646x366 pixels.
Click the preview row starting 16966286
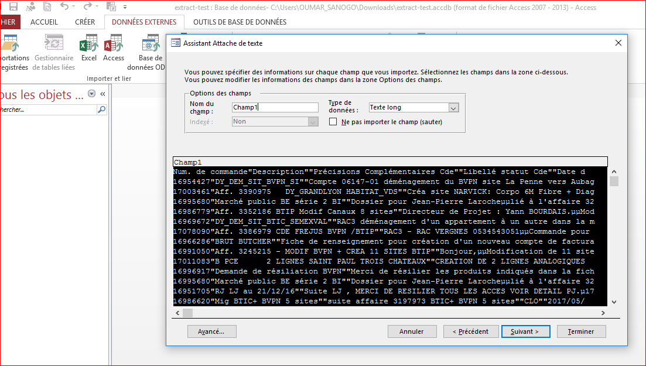coord(390,241)
